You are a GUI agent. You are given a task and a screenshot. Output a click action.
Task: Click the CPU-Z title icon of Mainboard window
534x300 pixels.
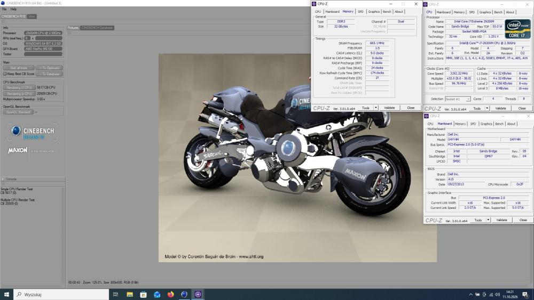tap(426, 116)
